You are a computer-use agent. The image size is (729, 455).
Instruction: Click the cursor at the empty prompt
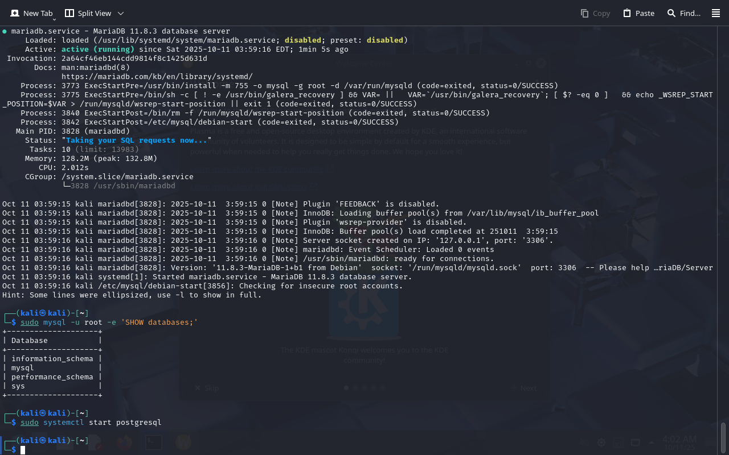pos(23,450)
